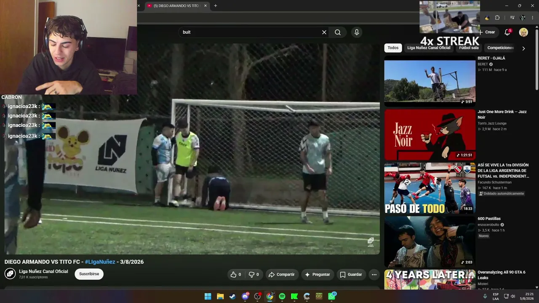Screen dimensions: 539x303
Task: Open Steam from the taskbar
Action: 232,296
